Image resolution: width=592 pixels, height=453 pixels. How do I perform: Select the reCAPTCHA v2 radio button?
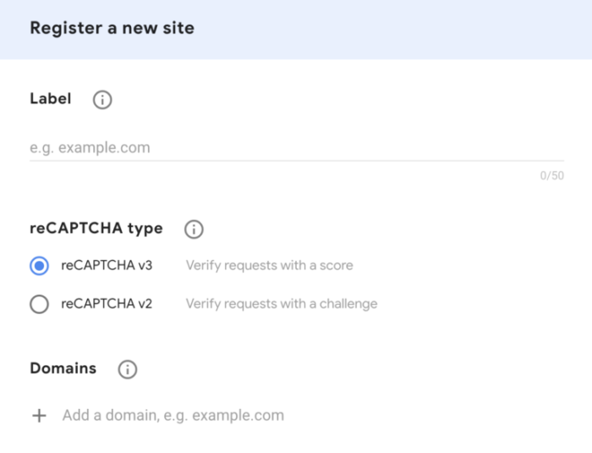[x=39, y=304]
